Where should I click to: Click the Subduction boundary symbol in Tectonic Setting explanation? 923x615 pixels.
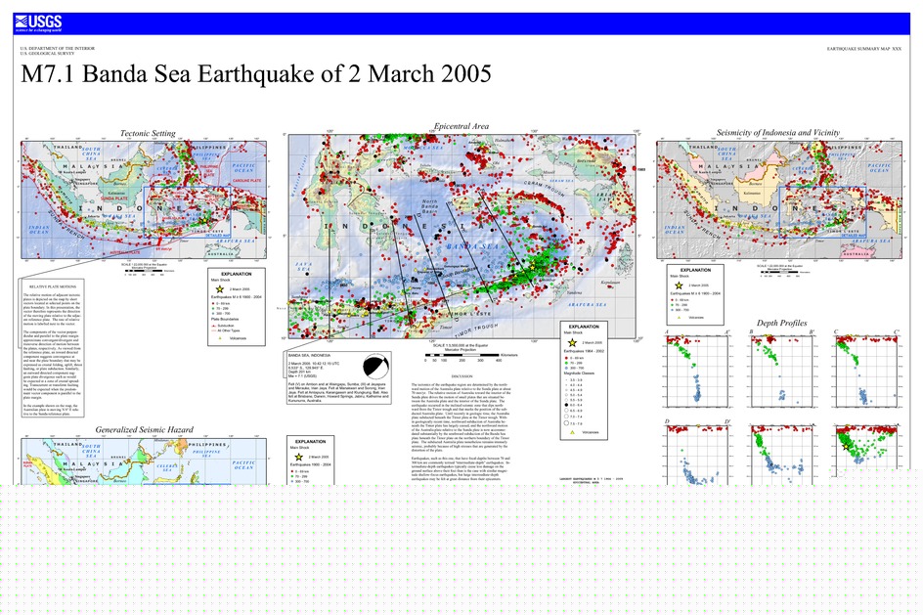point(214,326)
